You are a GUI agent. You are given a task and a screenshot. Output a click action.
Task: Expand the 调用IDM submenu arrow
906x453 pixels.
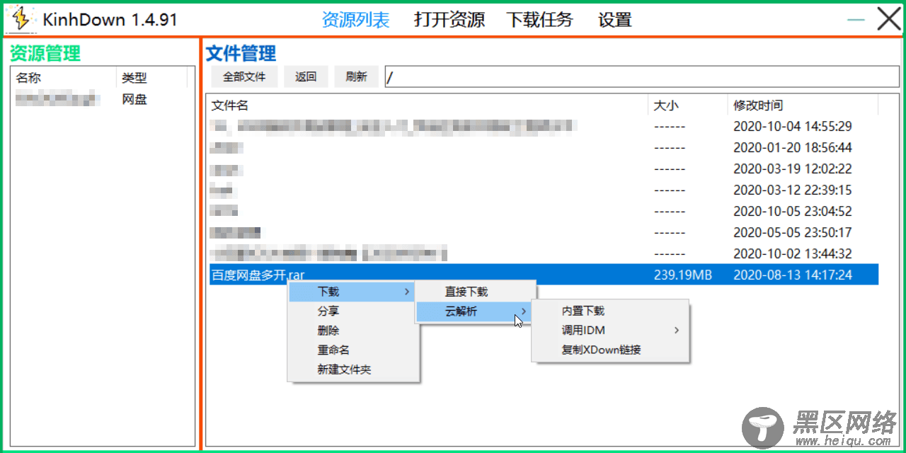(x=677, y=331)
